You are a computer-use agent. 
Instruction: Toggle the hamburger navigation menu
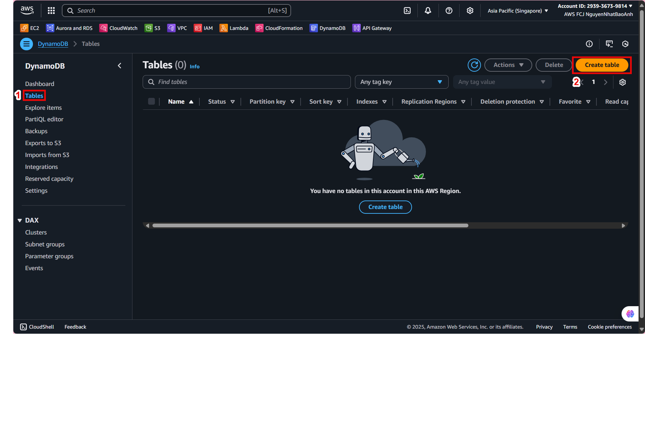tap(26, 44)
